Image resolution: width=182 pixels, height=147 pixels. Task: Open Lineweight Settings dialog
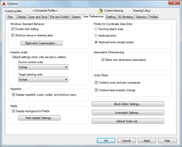click(128, 113)
